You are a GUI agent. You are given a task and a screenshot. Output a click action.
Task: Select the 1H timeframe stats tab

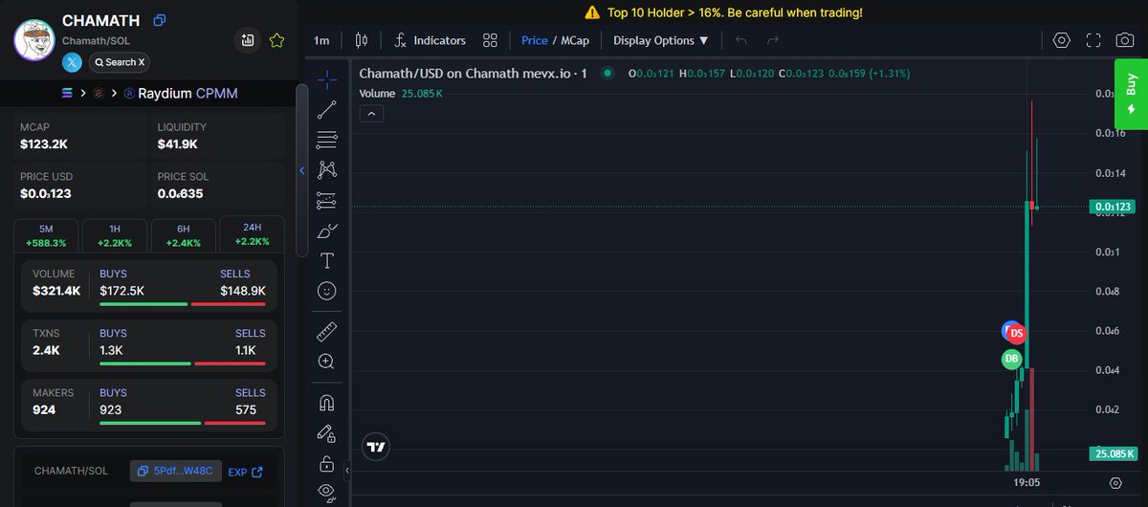(x=115, y=235)
